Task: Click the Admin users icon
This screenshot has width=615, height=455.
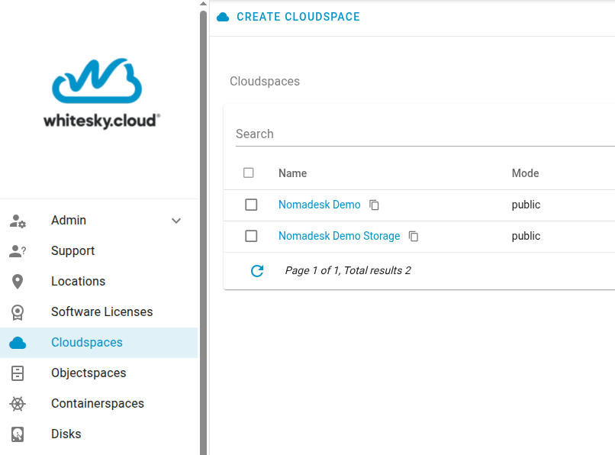Action: click(x=18, y=220)
